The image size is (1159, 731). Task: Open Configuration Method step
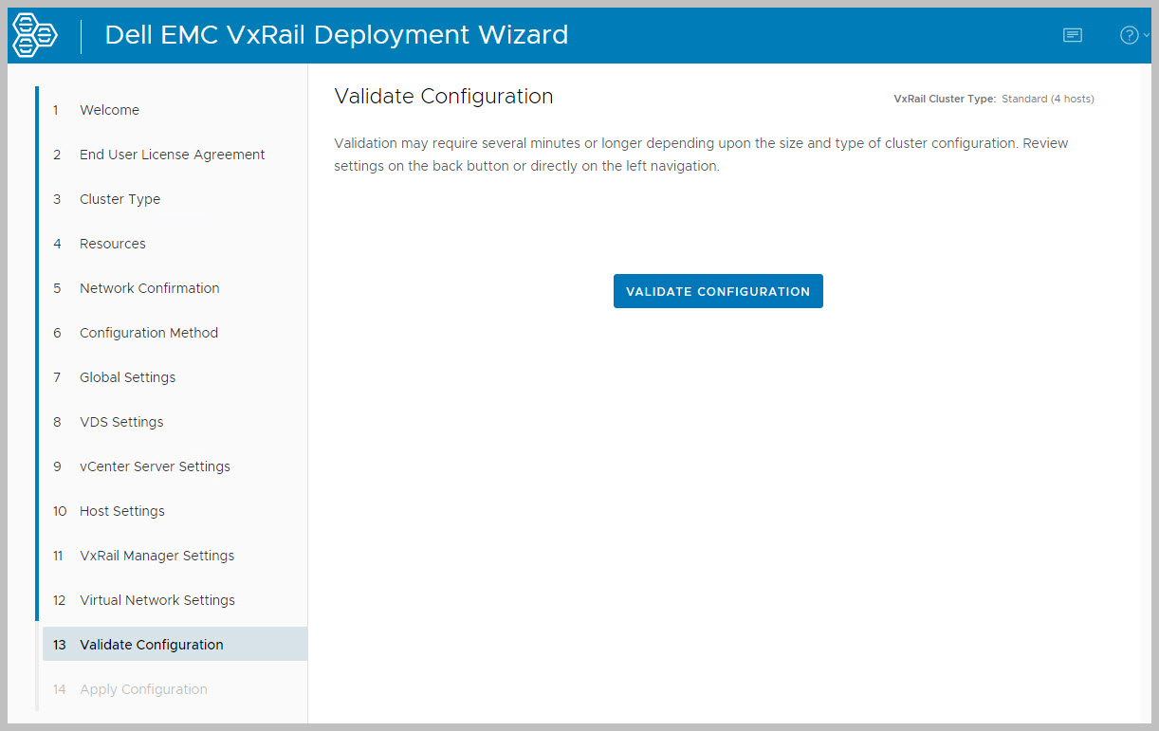(x=148, y=333)
